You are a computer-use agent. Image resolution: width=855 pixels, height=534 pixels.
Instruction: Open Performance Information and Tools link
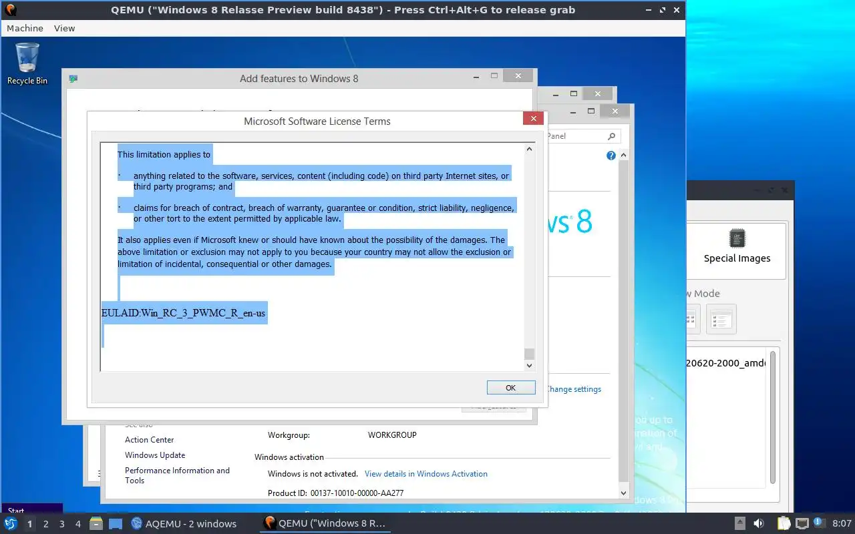[x=177, y=475]
